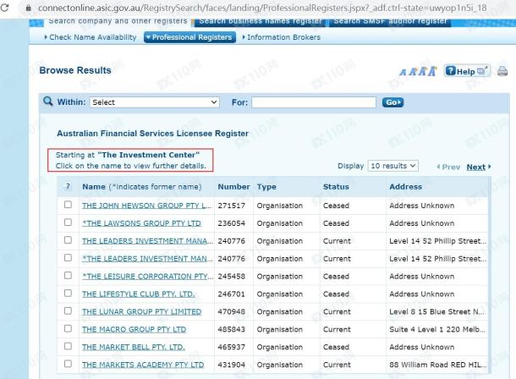Click the Status column header

tap(336, 187)
